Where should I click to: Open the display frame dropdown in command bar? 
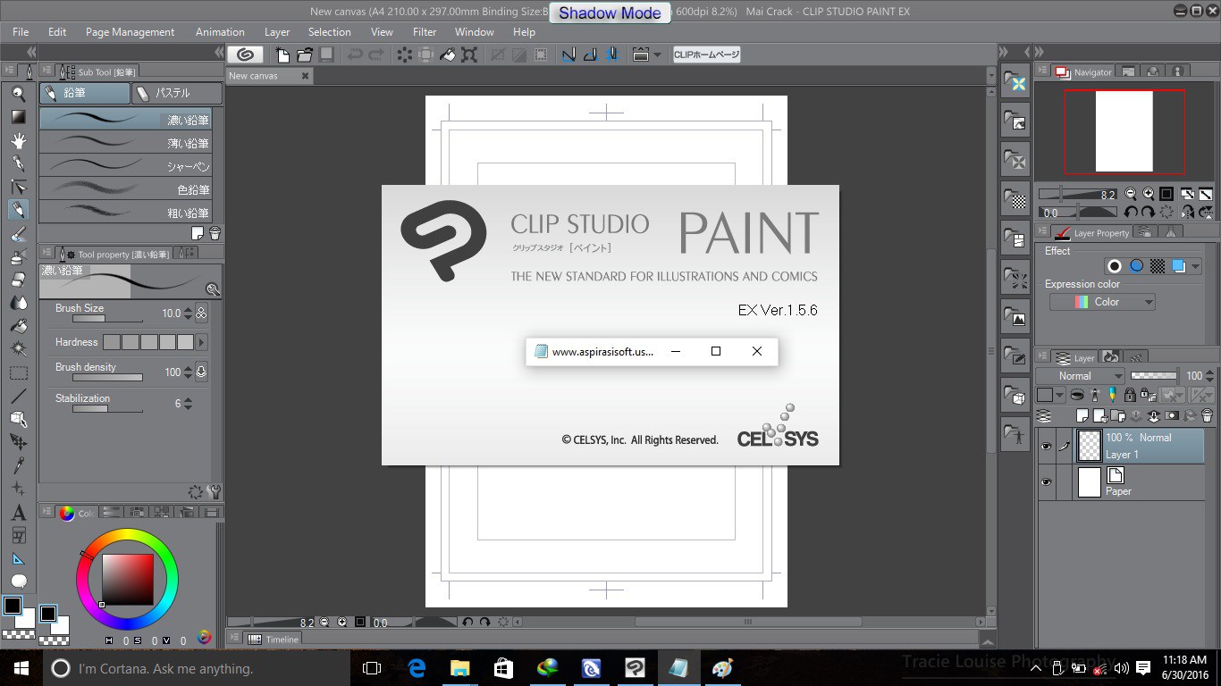pyautogui.click(x=657, y=54)
